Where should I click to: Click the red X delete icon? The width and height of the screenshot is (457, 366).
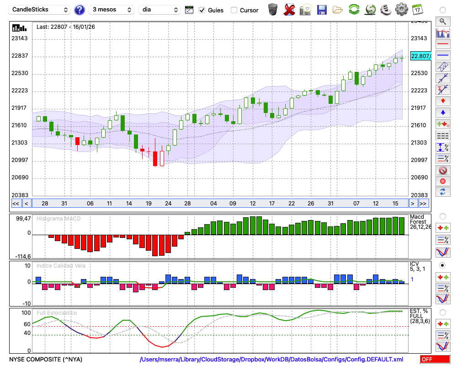289,10
